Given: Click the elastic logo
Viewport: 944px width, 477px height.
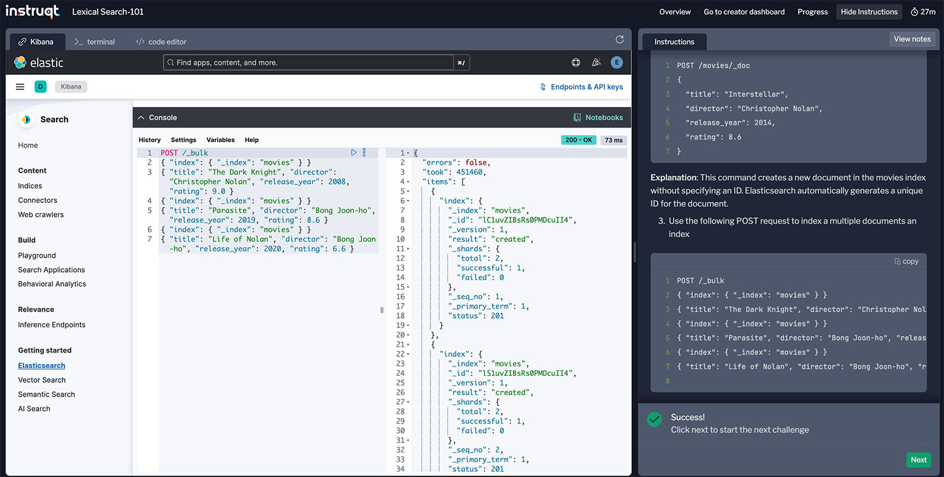Looking at the screenshot, I should click(39, 62).
